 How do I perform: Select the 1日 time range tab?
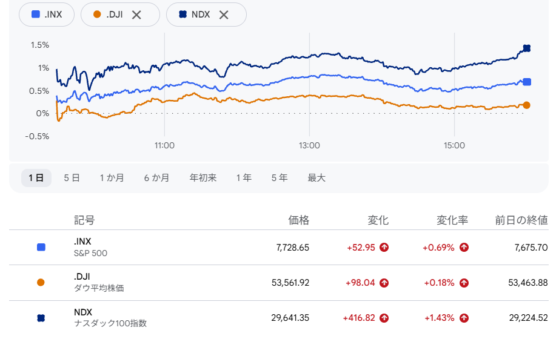36,178
